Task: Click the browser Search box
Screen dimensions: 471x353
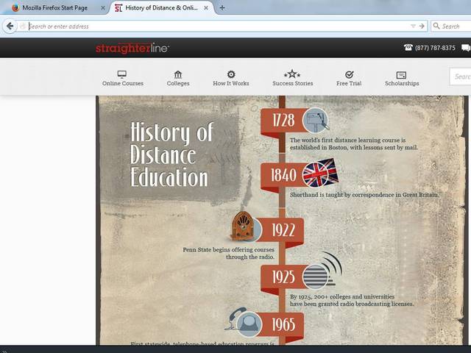Action: pyautogui.click(x=451, y=26)
